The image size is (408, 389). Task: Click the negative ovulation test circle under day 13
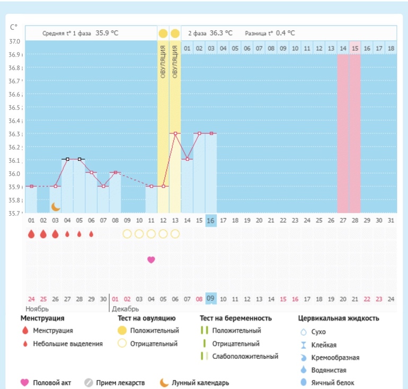pos(175,234)
